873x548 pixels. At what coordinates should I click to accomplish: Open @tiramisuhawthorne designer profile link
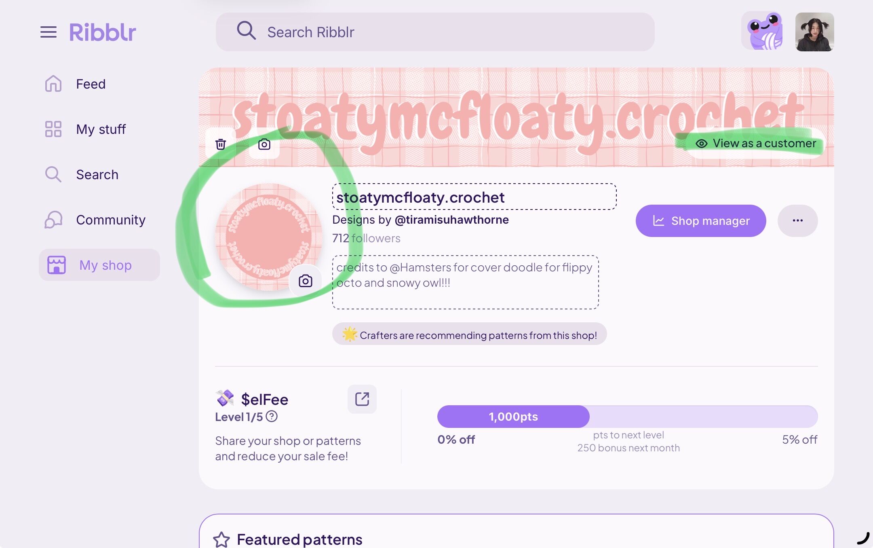click(x=451, y=220)
